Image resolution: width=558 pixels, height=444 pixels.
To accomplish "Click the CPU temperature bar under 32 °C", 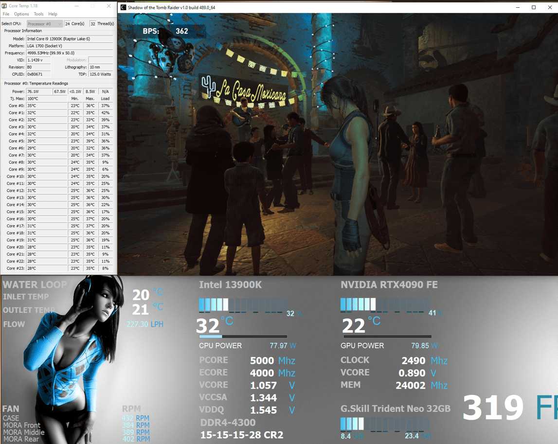I will pos(243,336).
